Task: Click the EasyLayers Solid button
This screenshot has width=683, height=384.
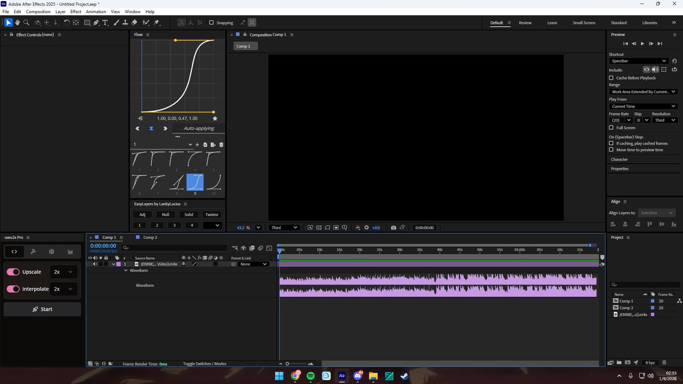Action: coord(188,214)
